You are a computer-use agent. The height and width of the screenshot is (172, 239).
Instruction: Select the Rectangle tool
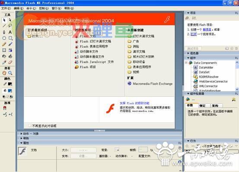(10, 38)
